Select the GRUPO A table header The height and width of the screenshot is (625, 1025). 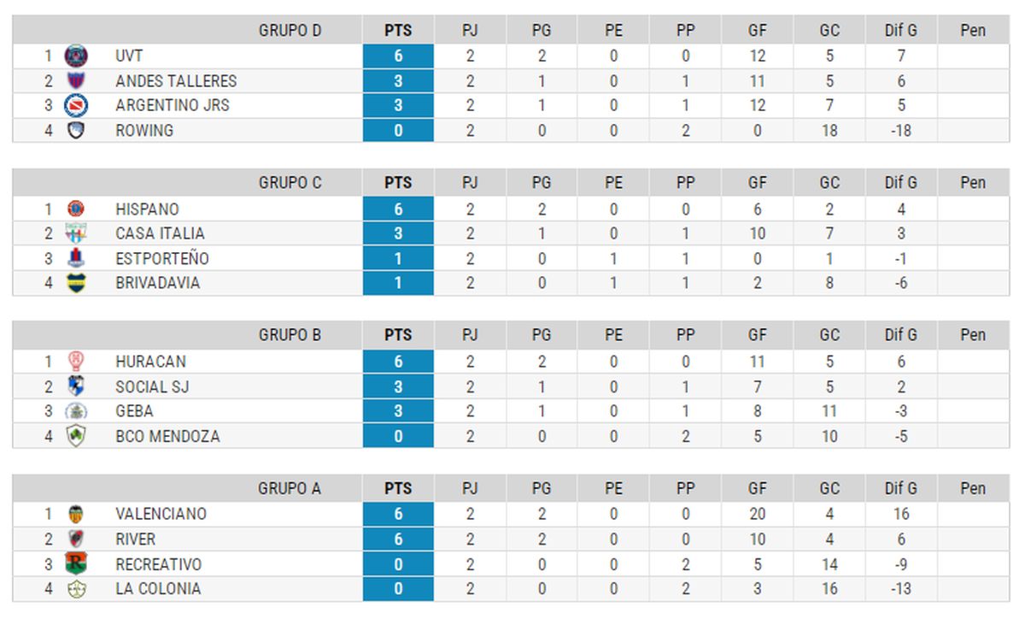tap(290, 489)
